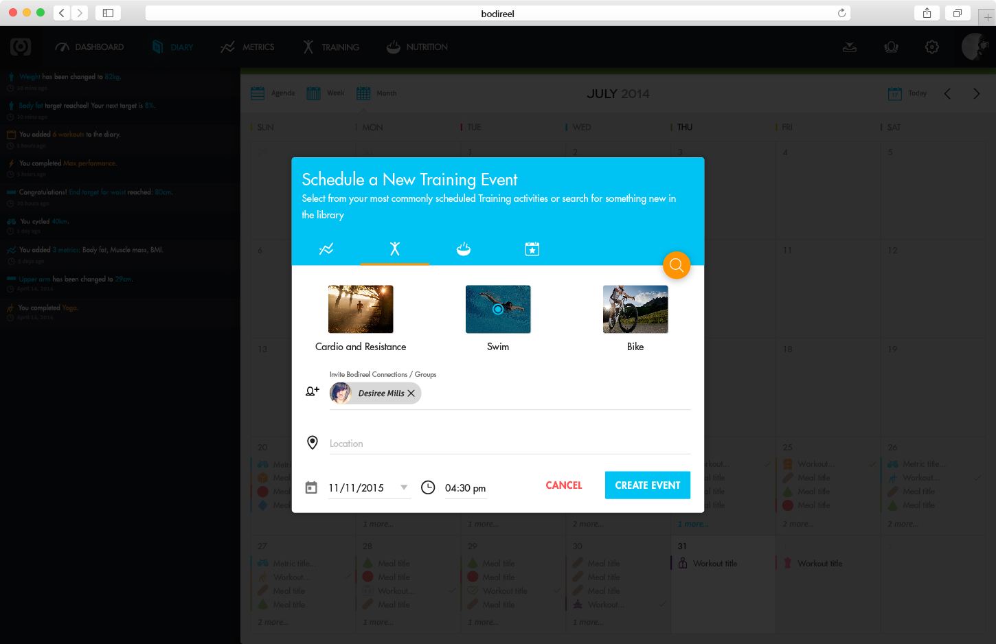
Task: Click the Desiree Mills invite chip
Action: coord(376,393)
